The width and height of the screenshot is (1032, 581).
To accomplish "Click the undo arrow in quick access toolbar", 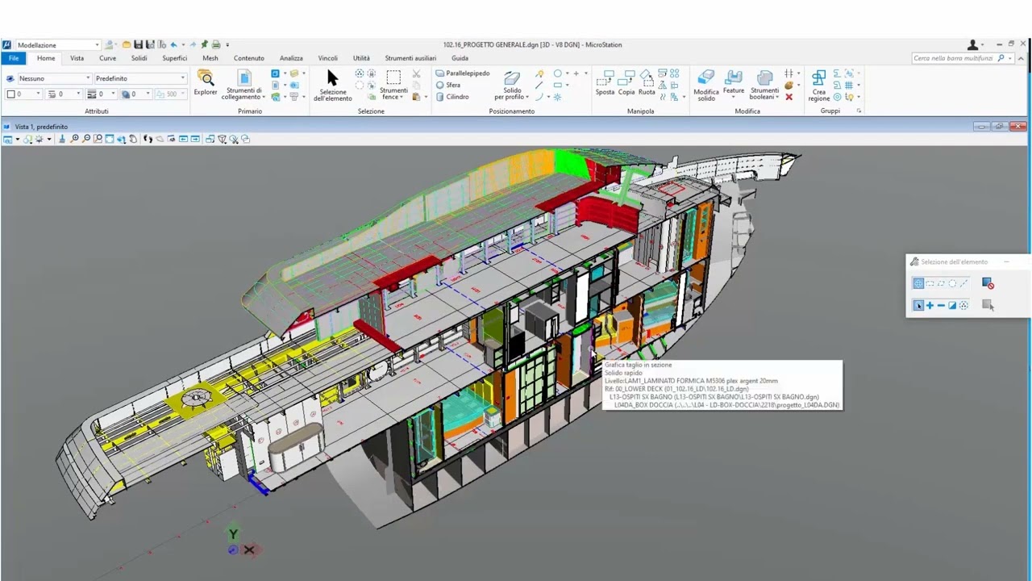I will [173, 45].
